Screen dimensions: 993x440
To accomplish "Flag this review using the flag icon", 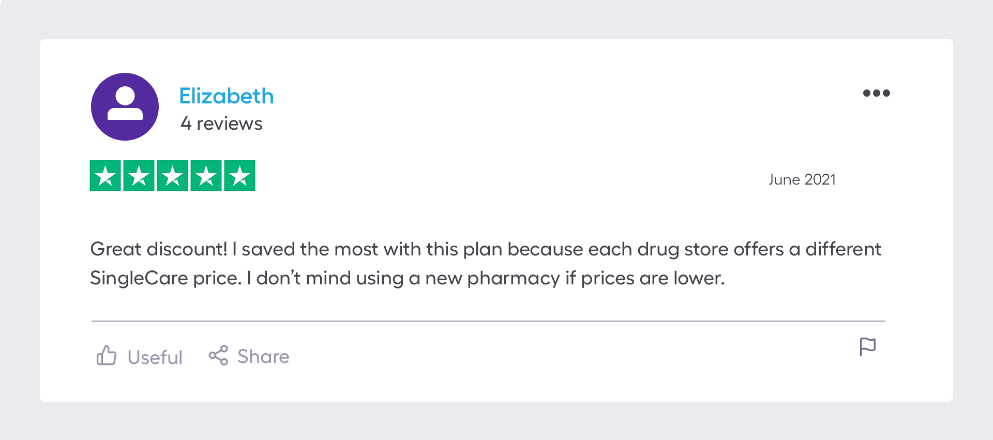I will [868, 347].
